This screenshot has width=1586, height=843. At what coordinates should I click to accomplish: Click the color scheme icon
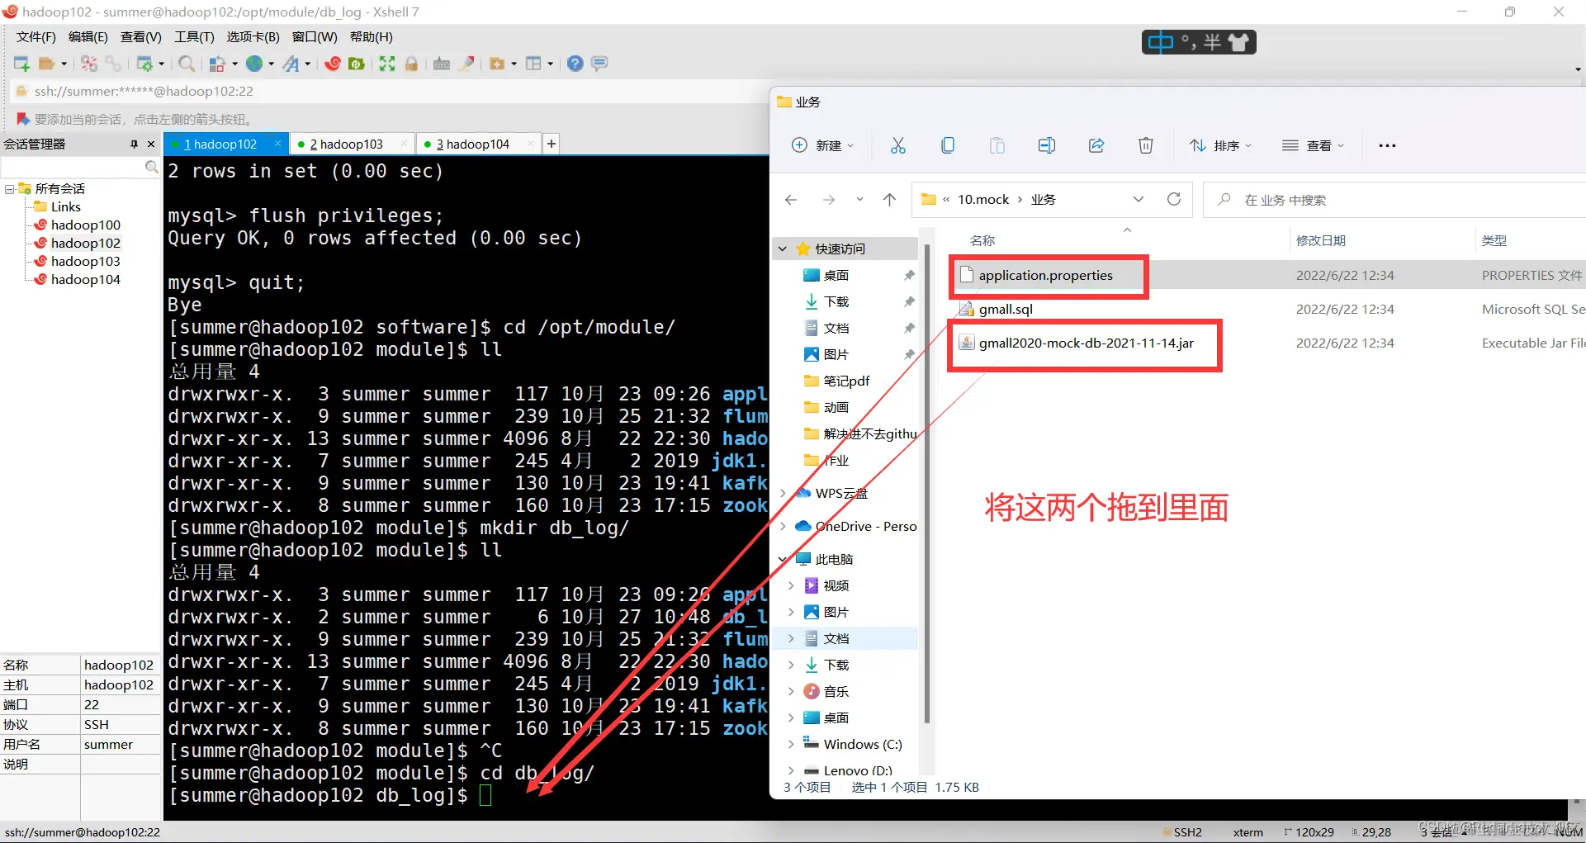click(217, 64)
